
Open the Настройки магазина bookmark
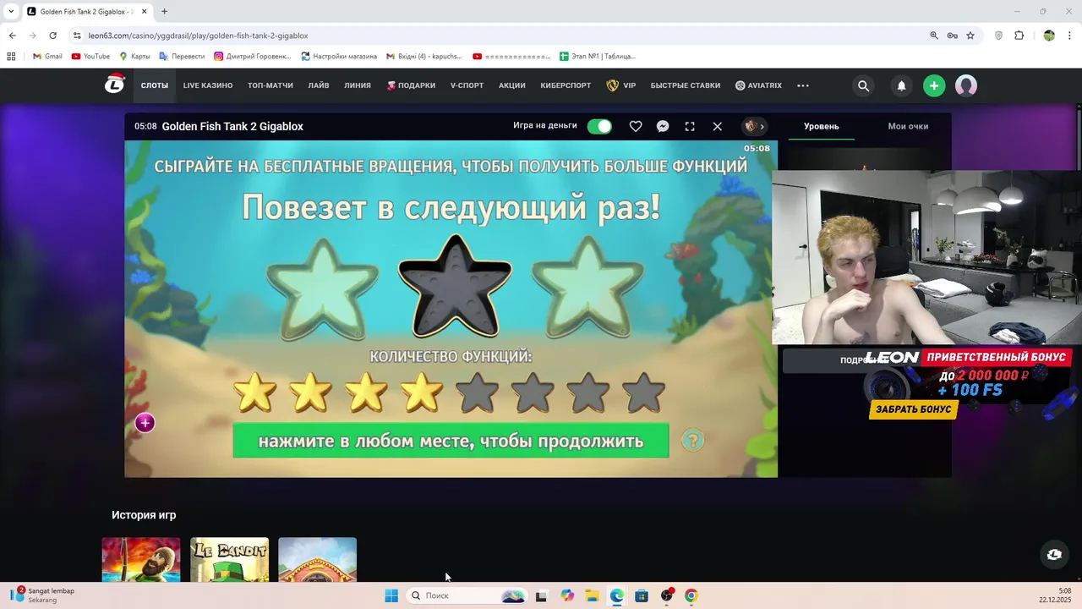tap(339, 57)
